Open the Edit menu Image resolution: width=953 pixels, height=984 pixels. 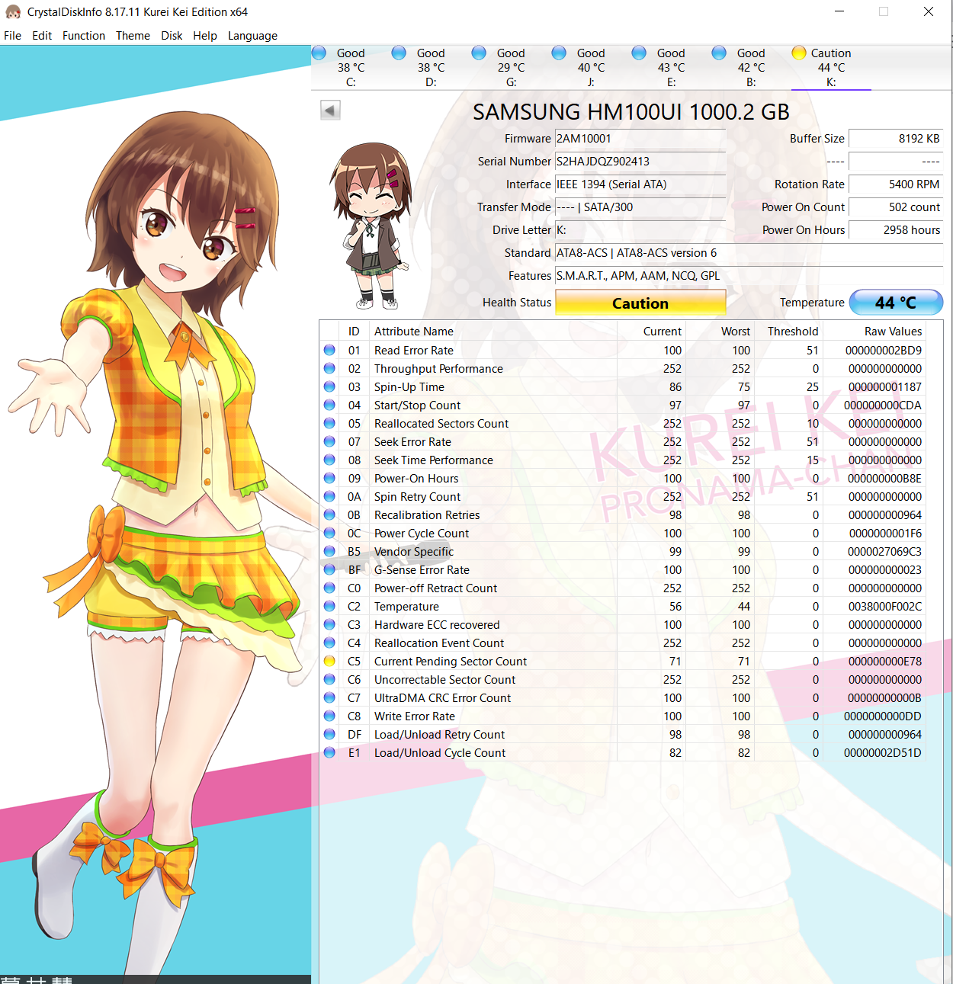pyautogui.click(x=42, y=36)
